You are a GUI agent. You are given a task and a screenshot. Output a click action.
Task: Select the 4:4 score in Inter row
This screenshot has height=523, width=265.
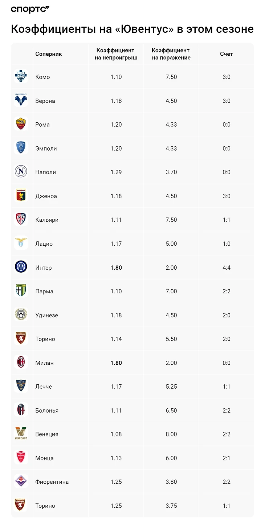pos(227,268)
